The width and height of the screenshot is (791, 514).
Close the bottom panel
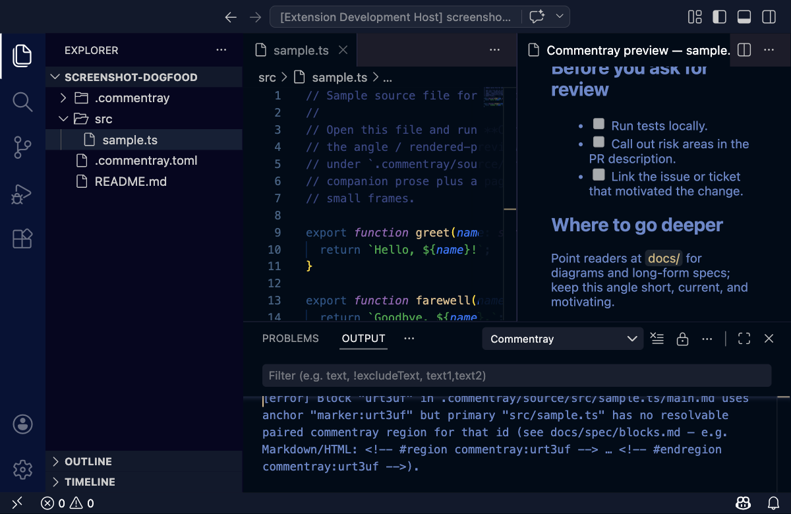pos(769,339)
